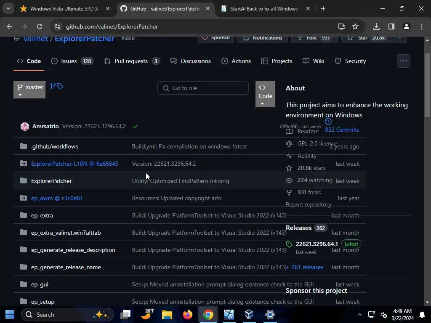Image resolution: width=431 pixels, height=323 pixels.
Task: View tags icon next to master
Action: click(60, 87)
